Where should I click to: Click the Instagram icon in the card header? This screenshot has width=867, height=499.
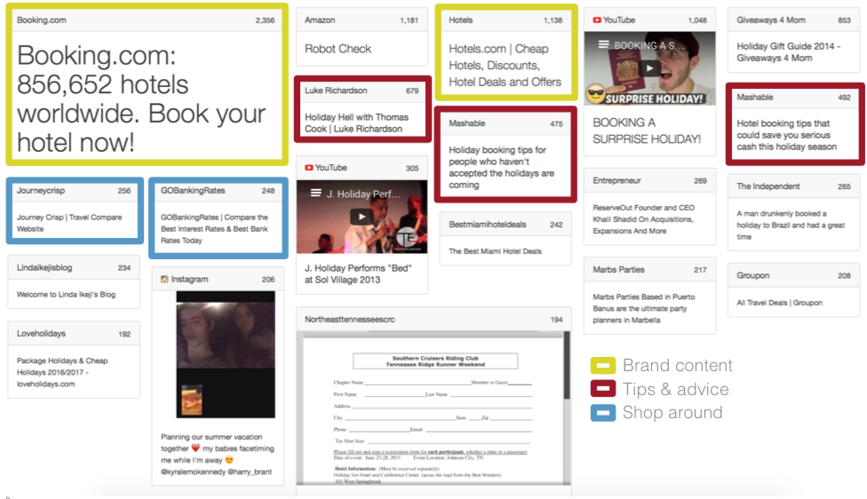(164, 279)
